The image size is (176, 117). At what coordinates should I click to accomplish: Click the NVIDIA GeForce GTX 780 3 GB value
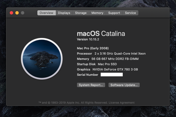point(115,69)
